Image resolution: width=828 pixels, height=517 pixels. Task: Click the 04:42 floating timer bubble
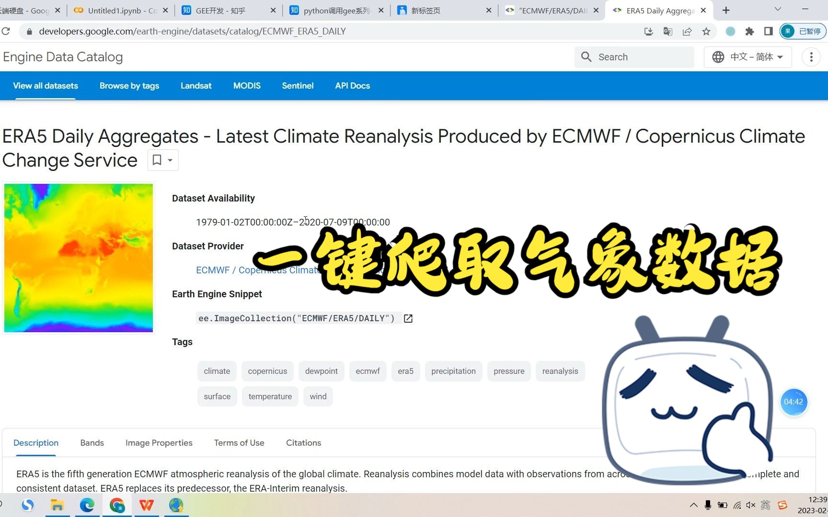pos(793,402)
